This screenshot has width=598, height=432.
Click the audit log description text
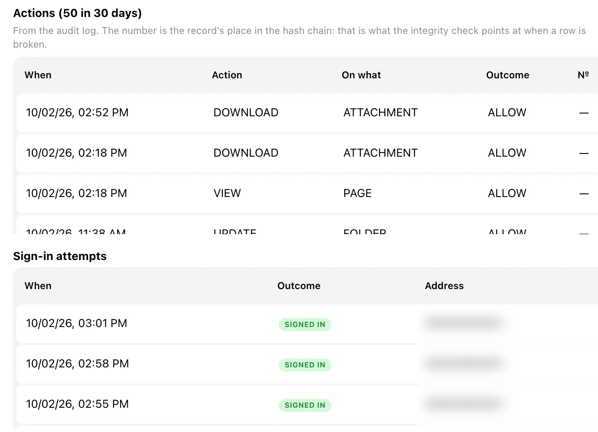click(x=299, y=38)
